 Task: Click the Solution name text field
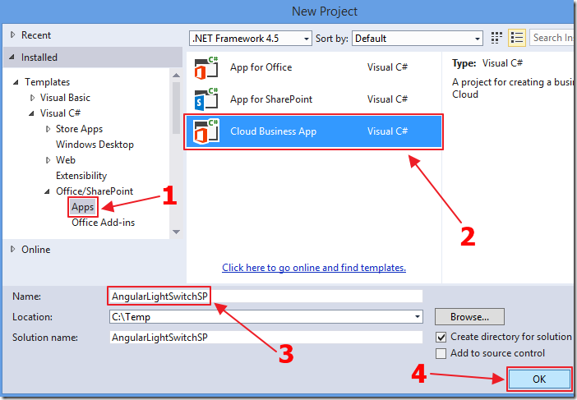point(265,337)
